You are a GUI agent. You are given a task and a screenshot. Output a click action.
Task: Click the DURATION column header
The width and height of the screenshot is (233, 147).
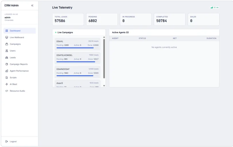211,38
